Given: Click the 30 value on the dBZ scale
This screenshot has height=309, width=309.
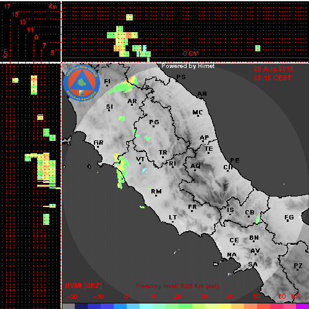Looking at the screenshot, I should click(x=203, y=297).
